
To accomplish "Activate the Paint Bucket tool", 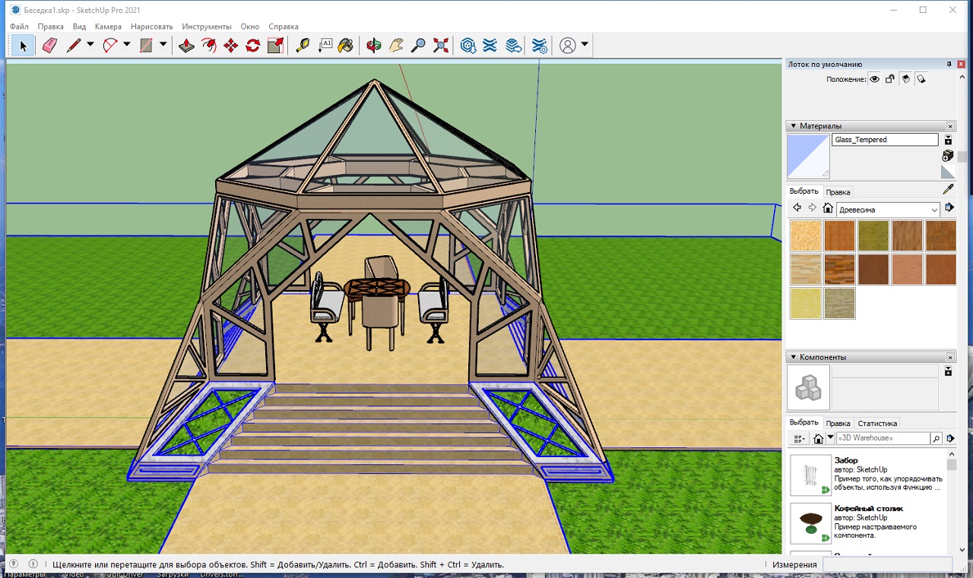I will [346, 46].
